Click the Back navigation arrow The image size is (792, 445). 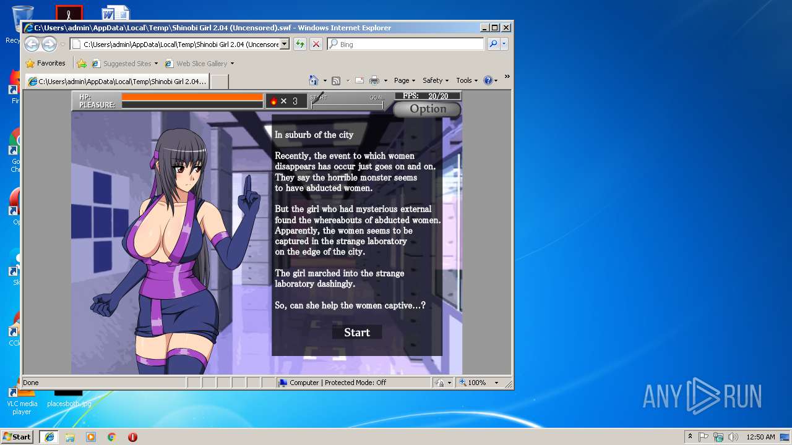(32, 44)
